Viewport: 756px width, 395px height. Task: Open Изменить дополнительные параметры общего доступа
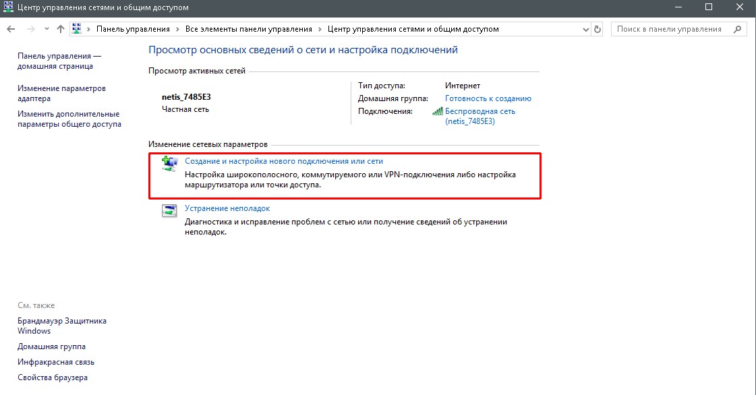[69, 119]
